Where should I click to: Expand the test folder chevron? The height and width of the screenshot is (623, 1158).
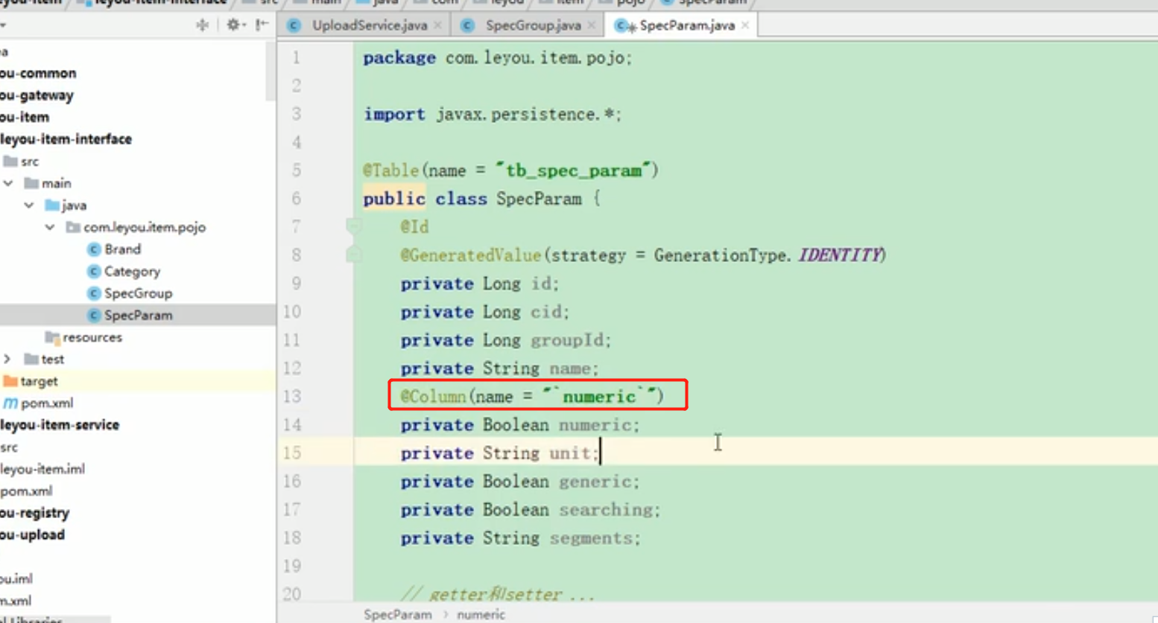(x=7, y=360)
